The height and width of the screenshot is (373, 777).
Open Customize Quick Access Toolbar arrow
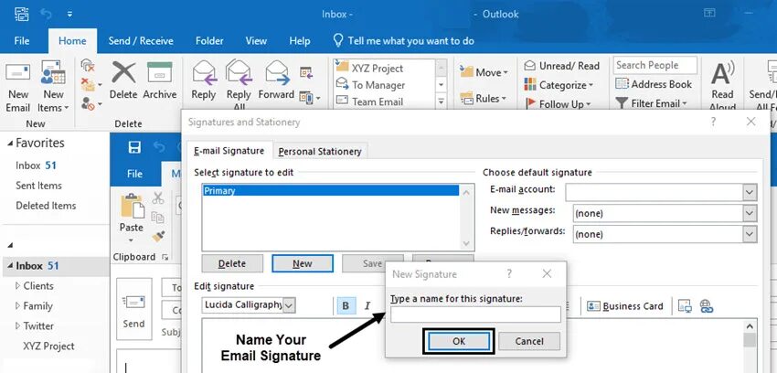69,14
